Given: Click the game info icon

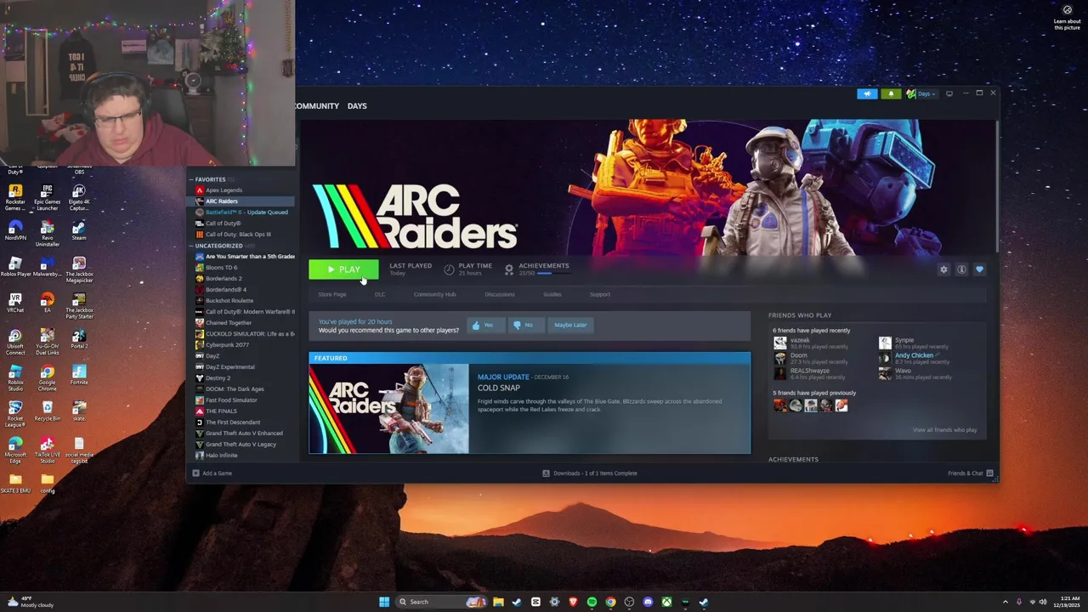Looking at the screenshot, I should click(x=961, y=269).
